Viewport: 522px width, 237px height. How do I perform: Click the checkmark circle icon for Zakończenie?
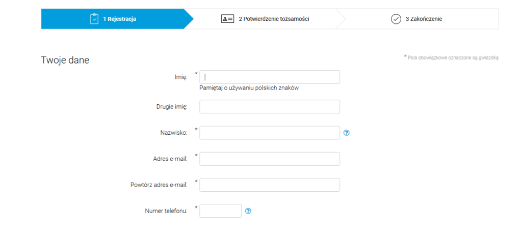click(x=396, y=19)
